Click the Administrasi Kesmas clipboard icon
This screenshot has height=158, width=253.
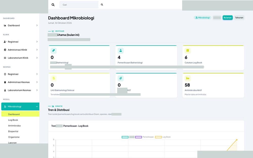(x=5, y=82)
